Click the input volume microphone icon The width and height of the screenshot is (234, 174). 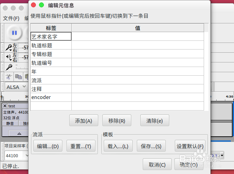tap(9, 67)
